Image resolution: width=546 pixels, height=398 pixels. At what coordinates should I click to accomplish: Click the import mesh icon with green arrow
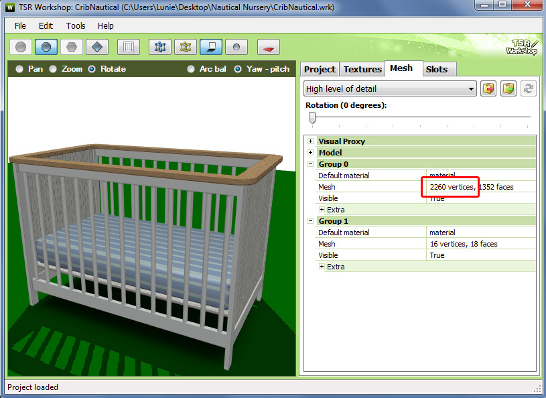(x=508, y=88)
